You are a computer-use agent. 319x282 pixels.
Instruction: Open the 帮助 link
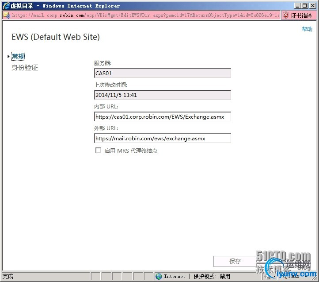(x=307, y=29)
